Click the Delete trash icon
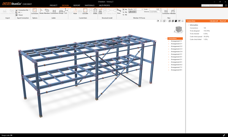The height and width of the screenshot is (137, 228). coord(95,11)
